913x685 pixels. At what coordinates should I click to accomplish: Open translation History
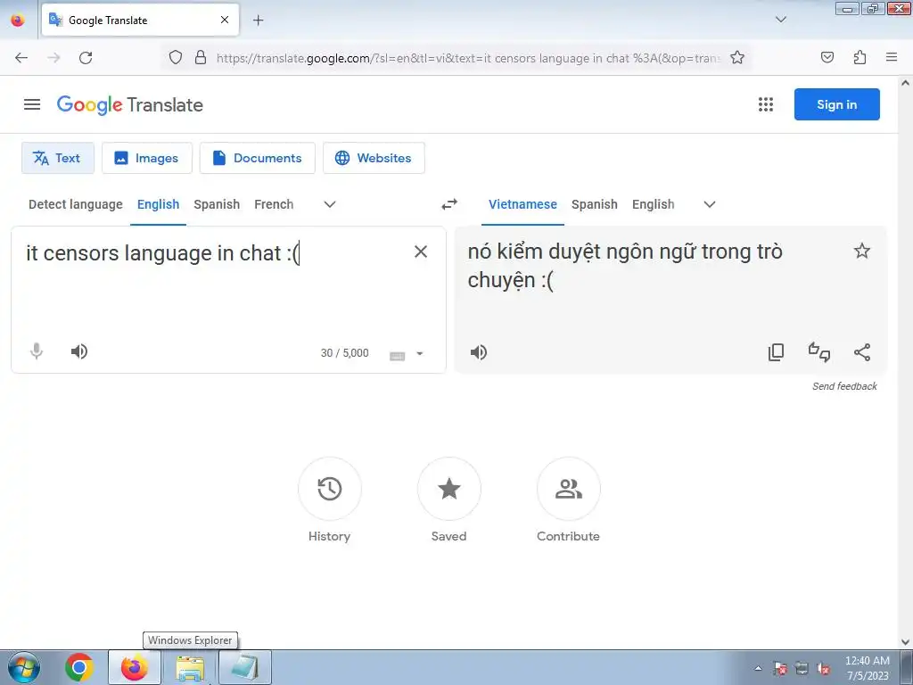coord(330,489)
